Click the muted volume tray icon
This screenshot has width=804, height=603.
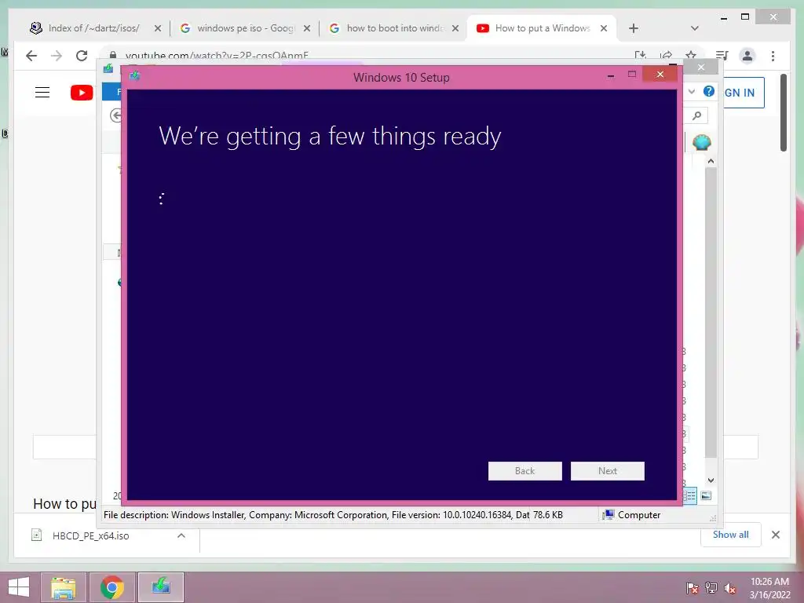[x=730, y=588]
